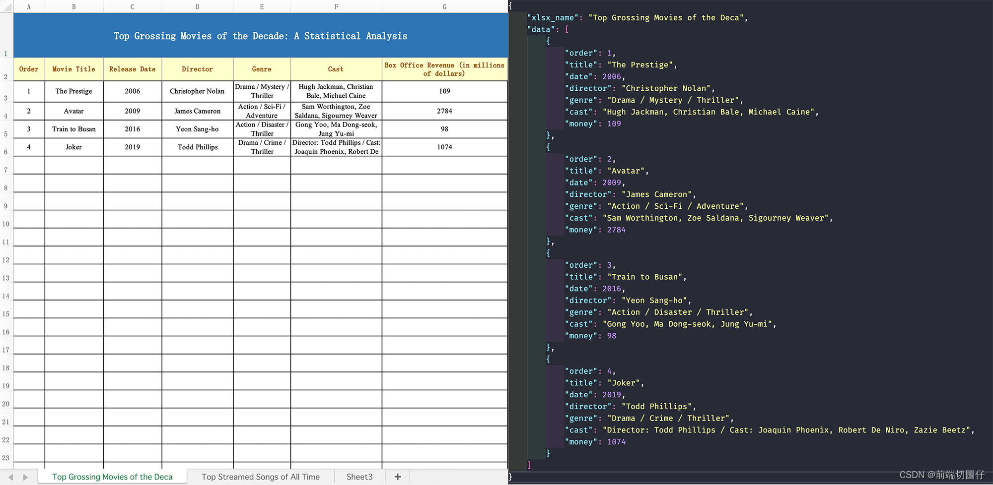Select the Avatar title cell
The width and height of the screenshot is (993, 485).
74,111
